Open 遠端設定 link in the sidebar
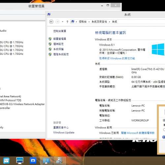165x165 pixels. 58,44
